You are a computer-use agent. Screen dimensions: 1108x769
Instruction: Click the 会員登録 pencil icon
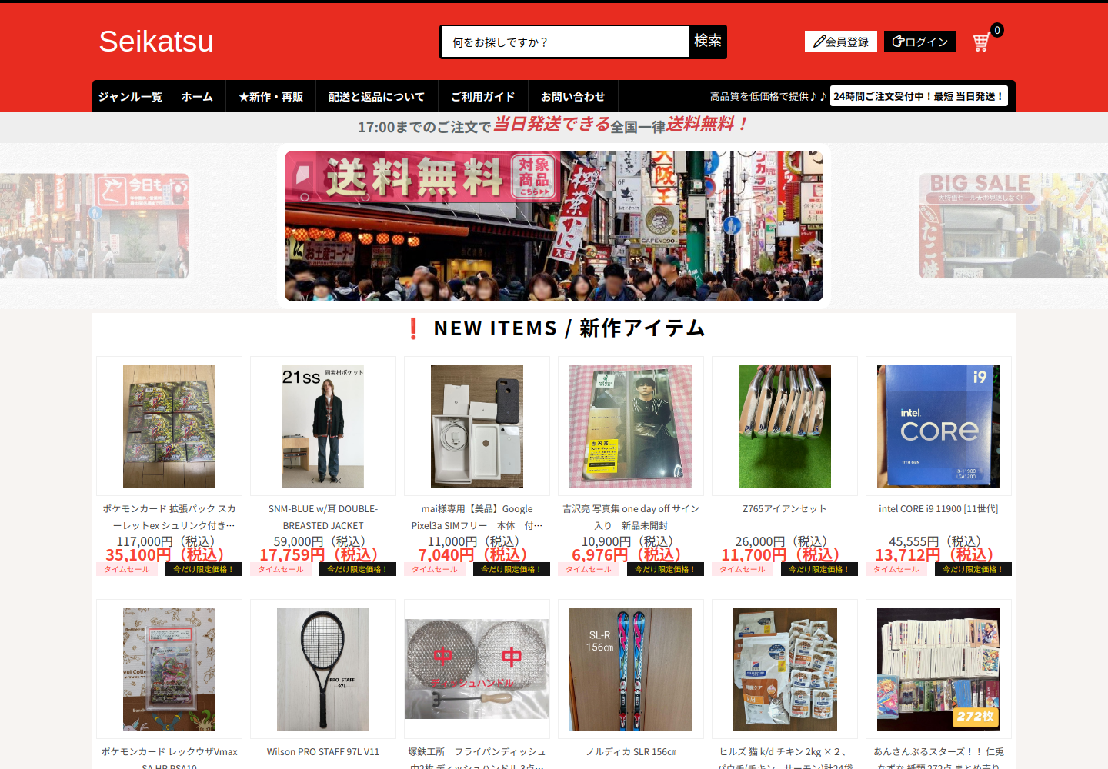819,42
